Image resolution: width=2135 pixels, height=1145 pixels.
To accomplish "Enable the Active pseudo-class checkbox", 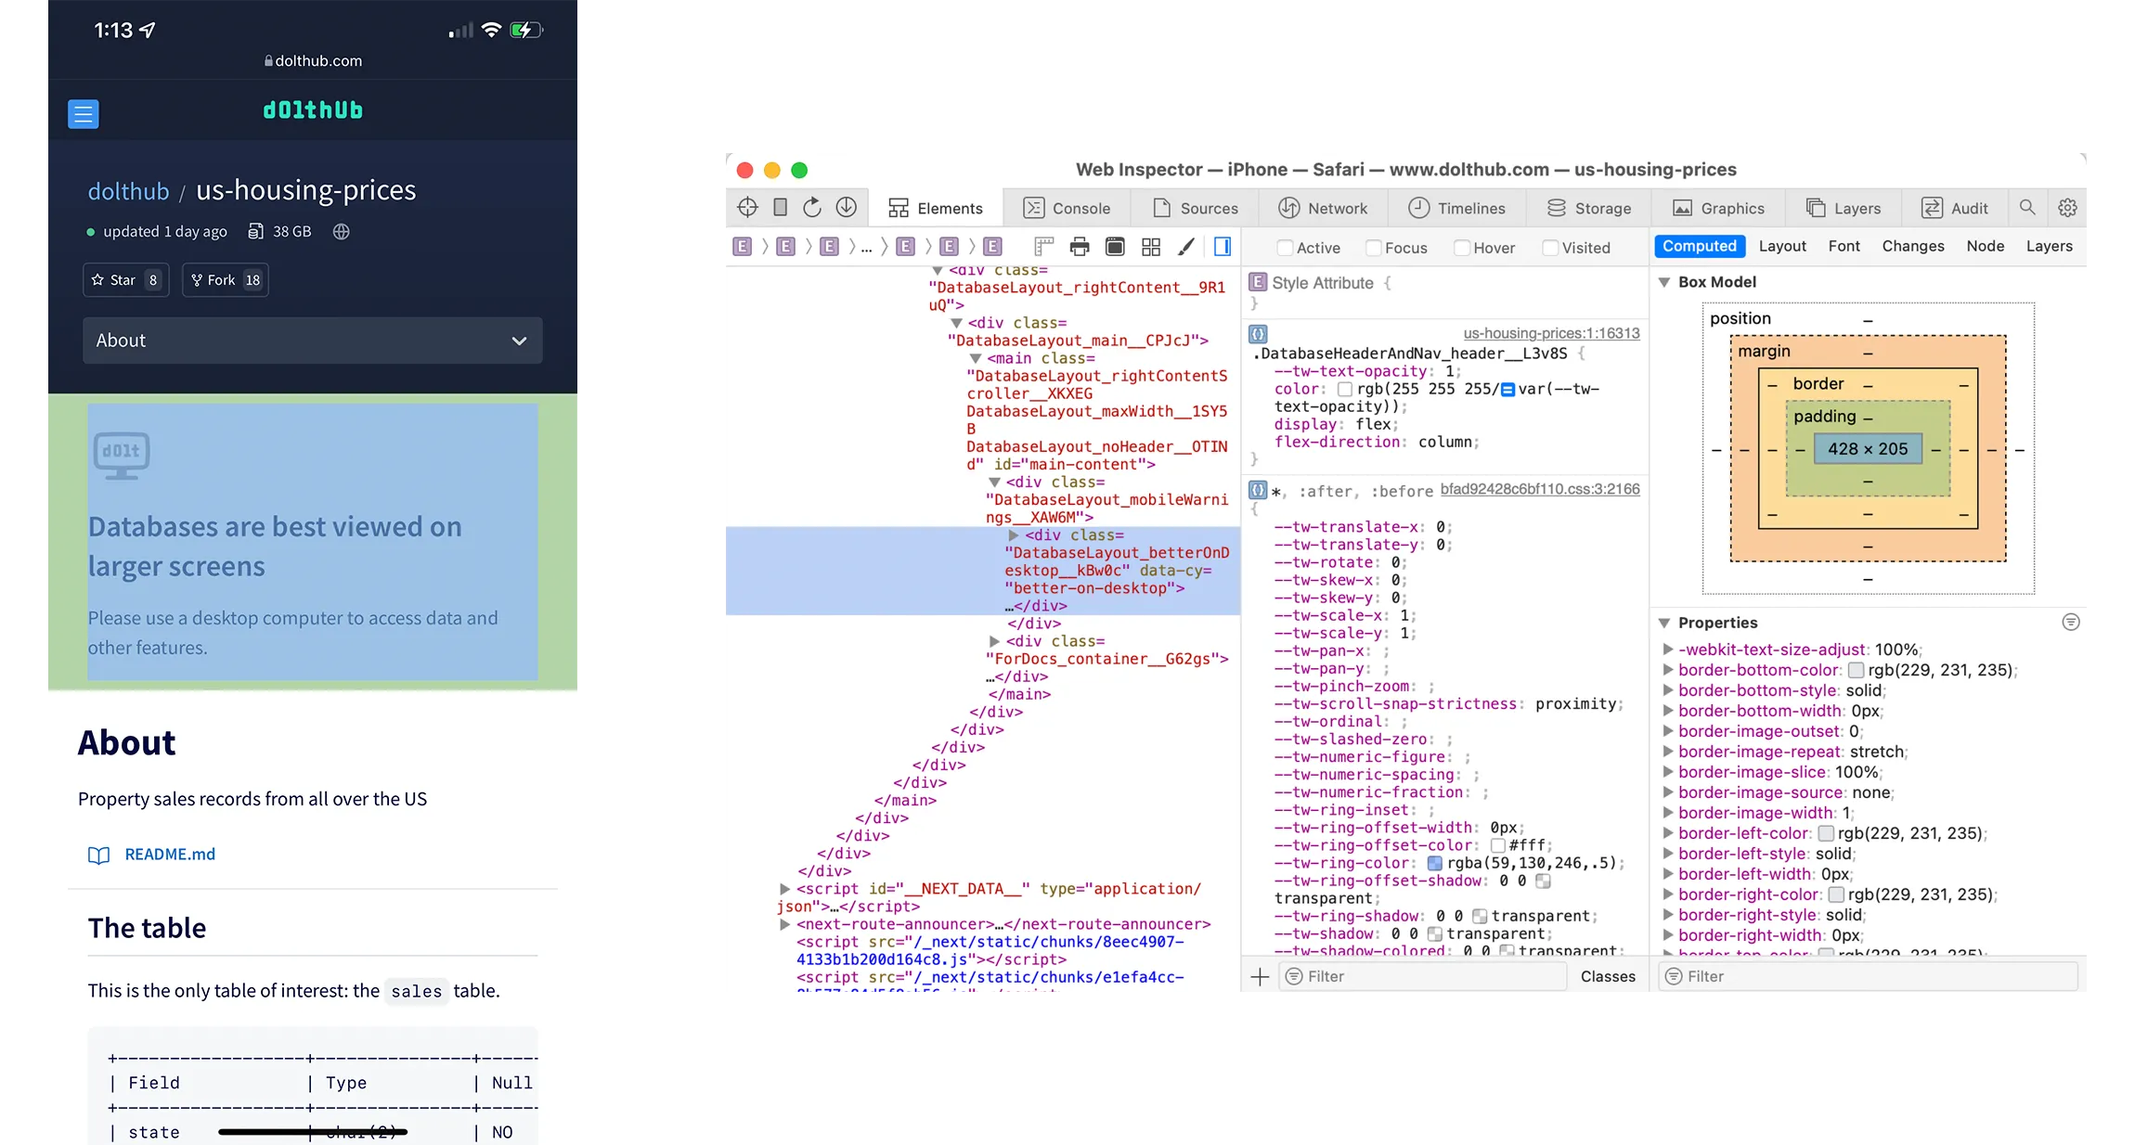I will (1284, 247).
